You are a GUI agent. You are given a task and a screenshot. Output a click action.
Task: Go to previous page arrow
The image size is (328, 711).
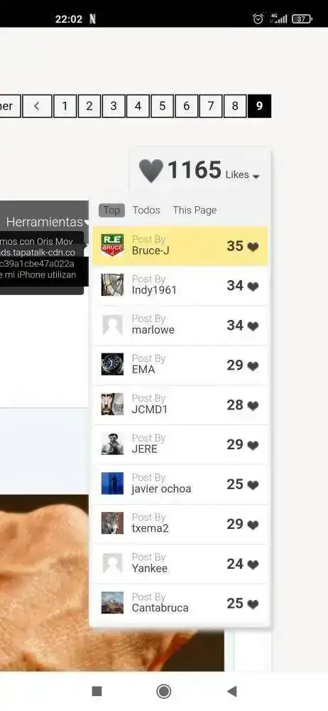click(37, 106)
